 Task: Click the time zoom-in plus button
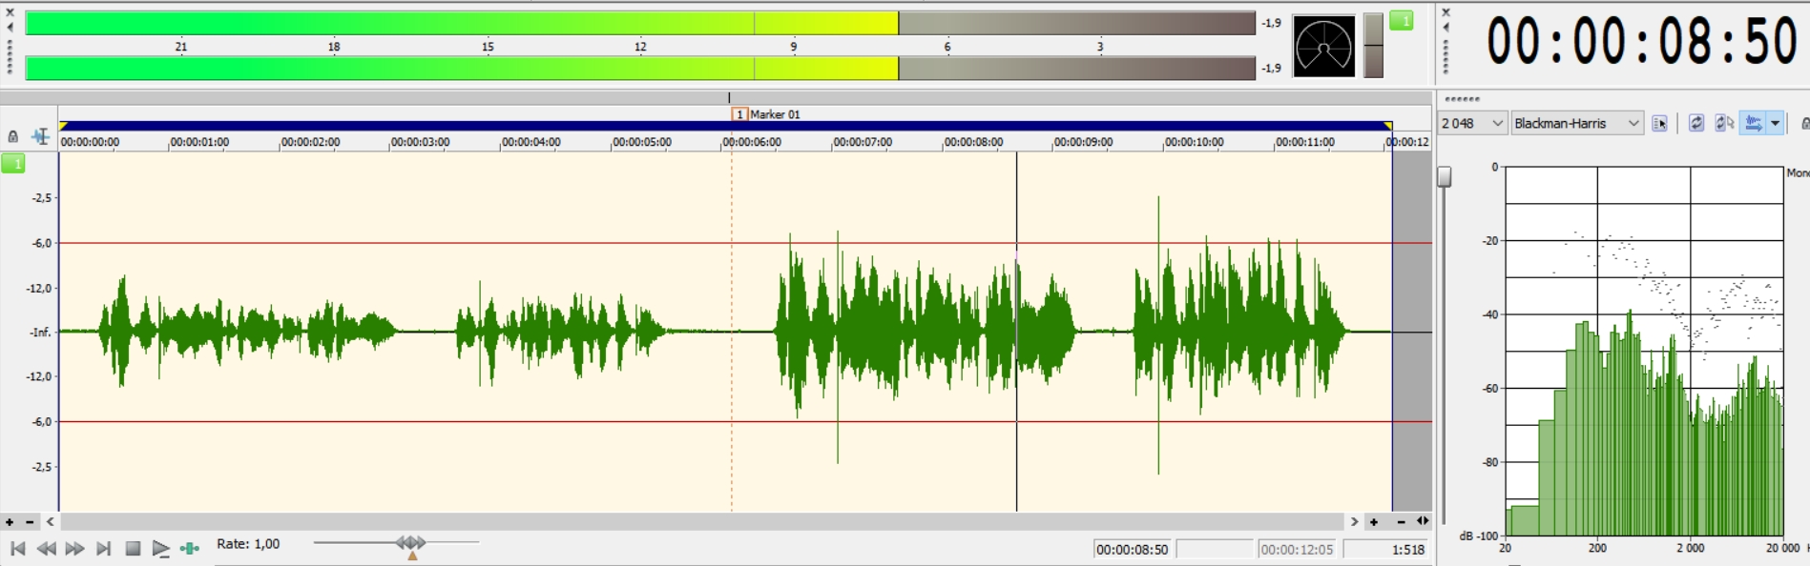point(1373,521)
